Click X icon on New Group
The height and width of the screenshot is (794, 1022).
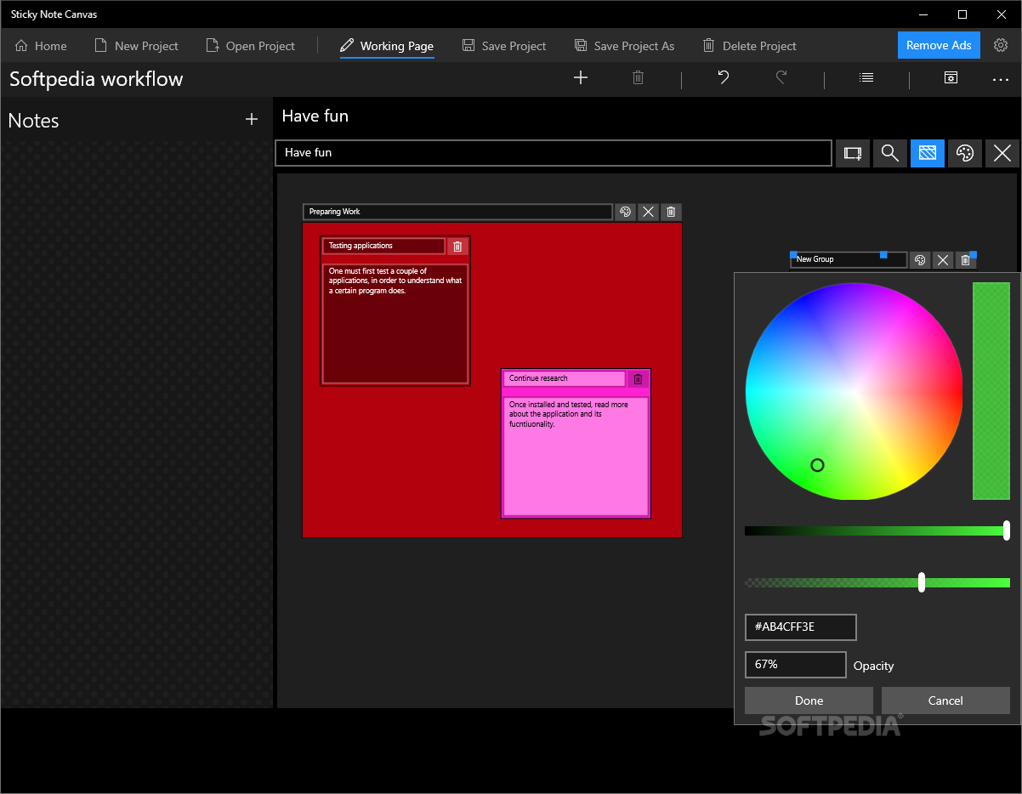coord(942,260)
